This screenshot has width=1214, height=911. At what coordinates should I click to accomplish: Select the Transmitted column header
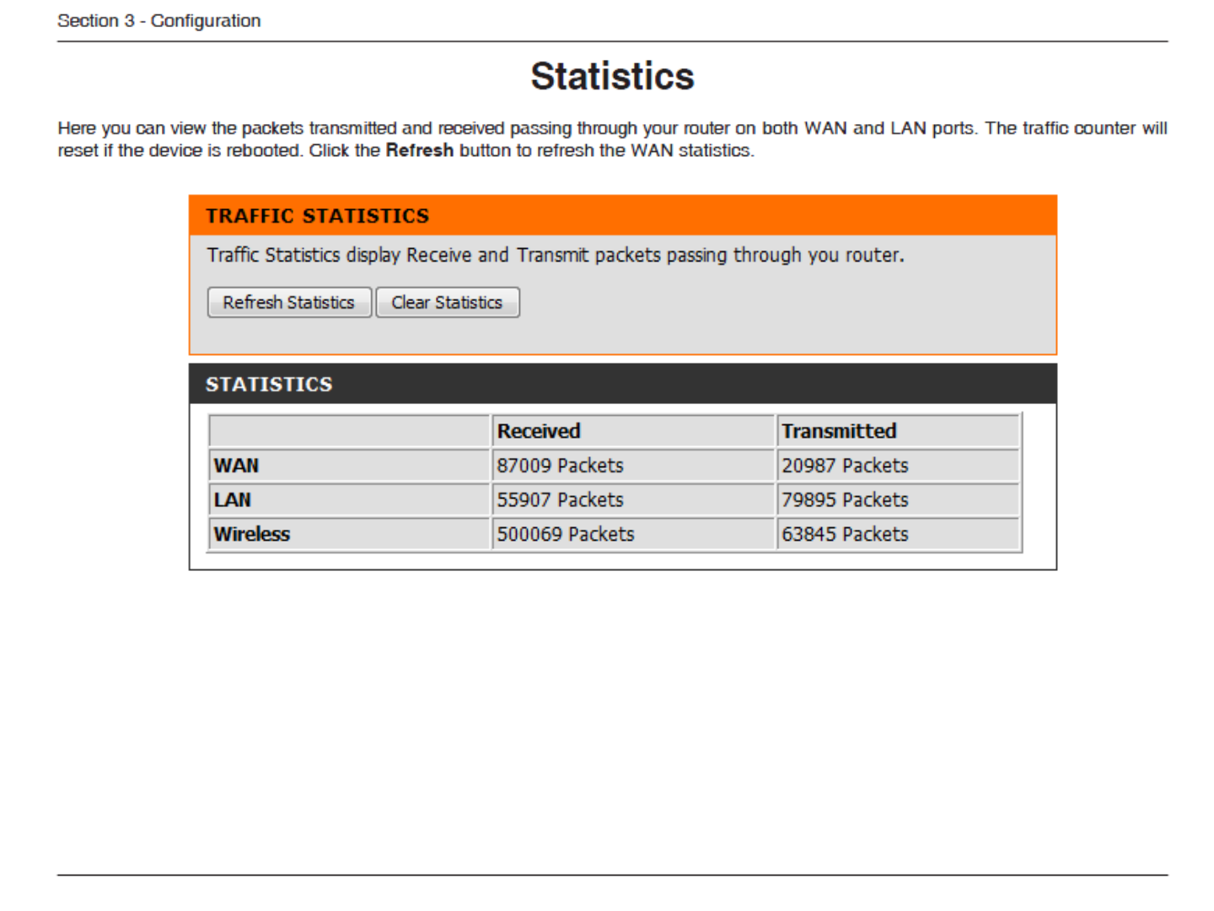[x=899, y=431]
